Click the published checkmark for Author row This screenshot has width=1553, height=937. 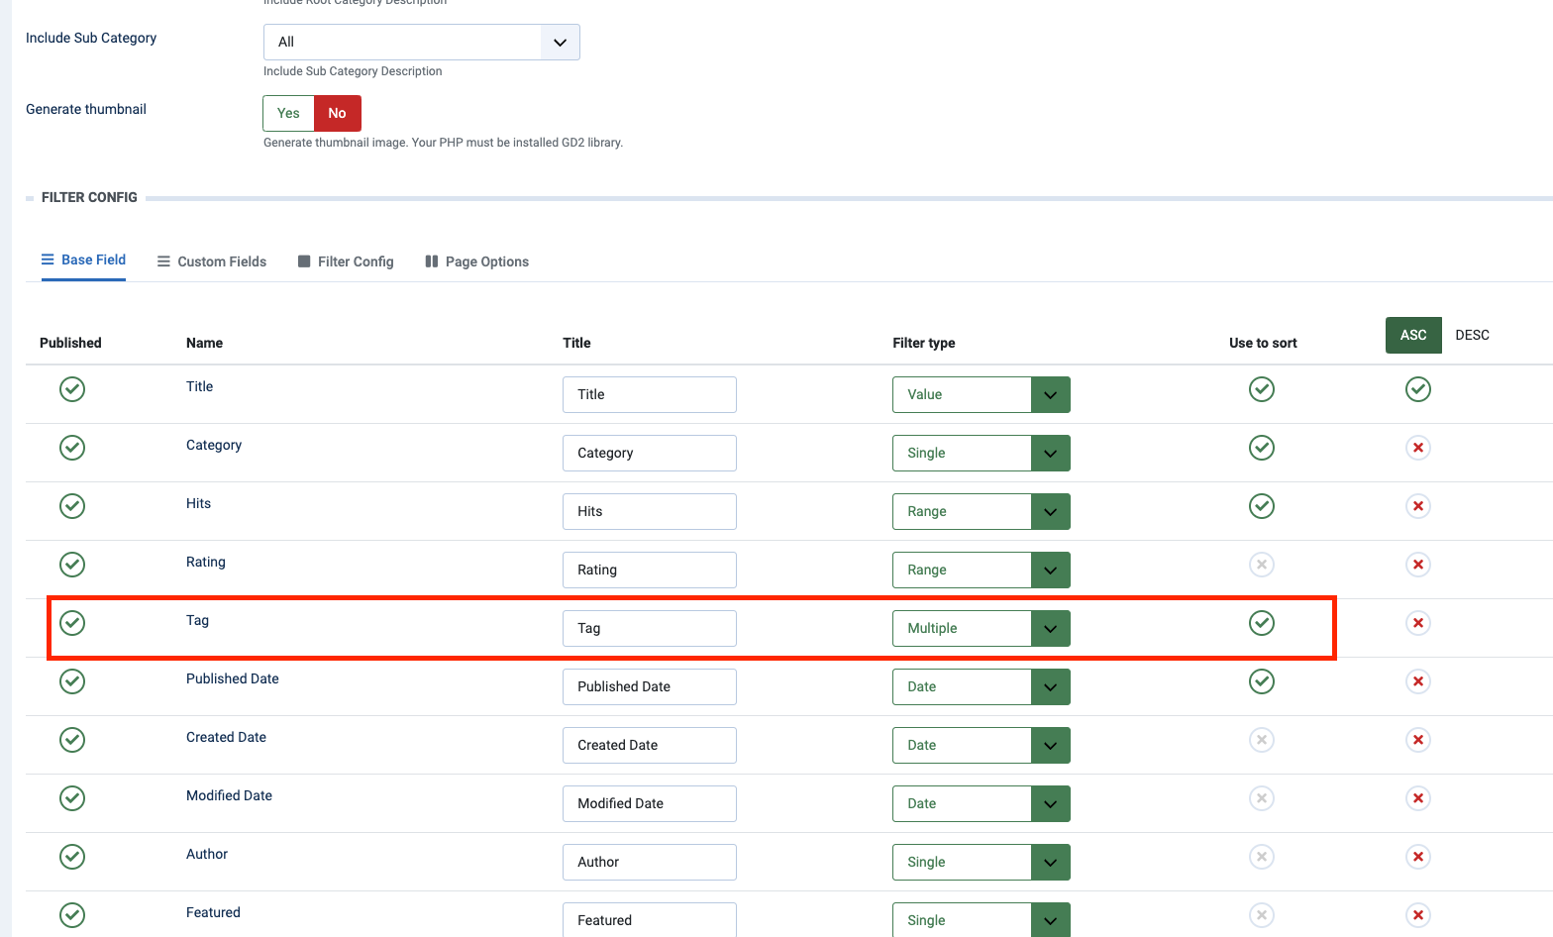[x=72, y=857]
